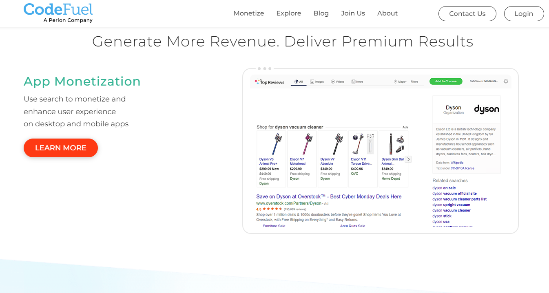This screenshot has width=549, height=293.
Task: Go to the Blog page
Action: tap(321, 13)
